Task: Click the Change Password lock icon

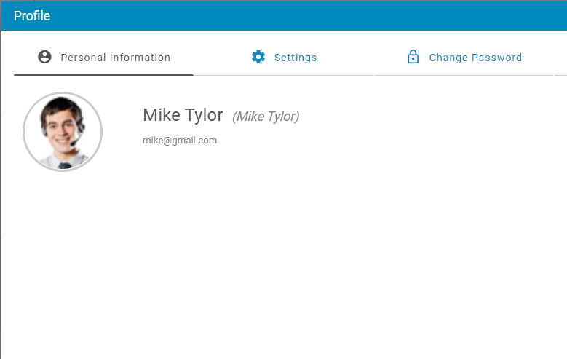Action: (413, 57)
